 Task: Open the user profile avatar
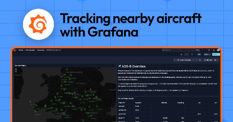[218, 50]
